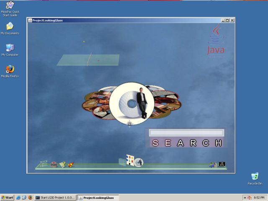Click the silver CD viewer icon on the taskbar
The width and height of the screenshot is (268, 201).
[139, 162]
